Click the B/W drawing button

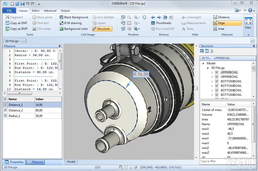click(71, 23)
